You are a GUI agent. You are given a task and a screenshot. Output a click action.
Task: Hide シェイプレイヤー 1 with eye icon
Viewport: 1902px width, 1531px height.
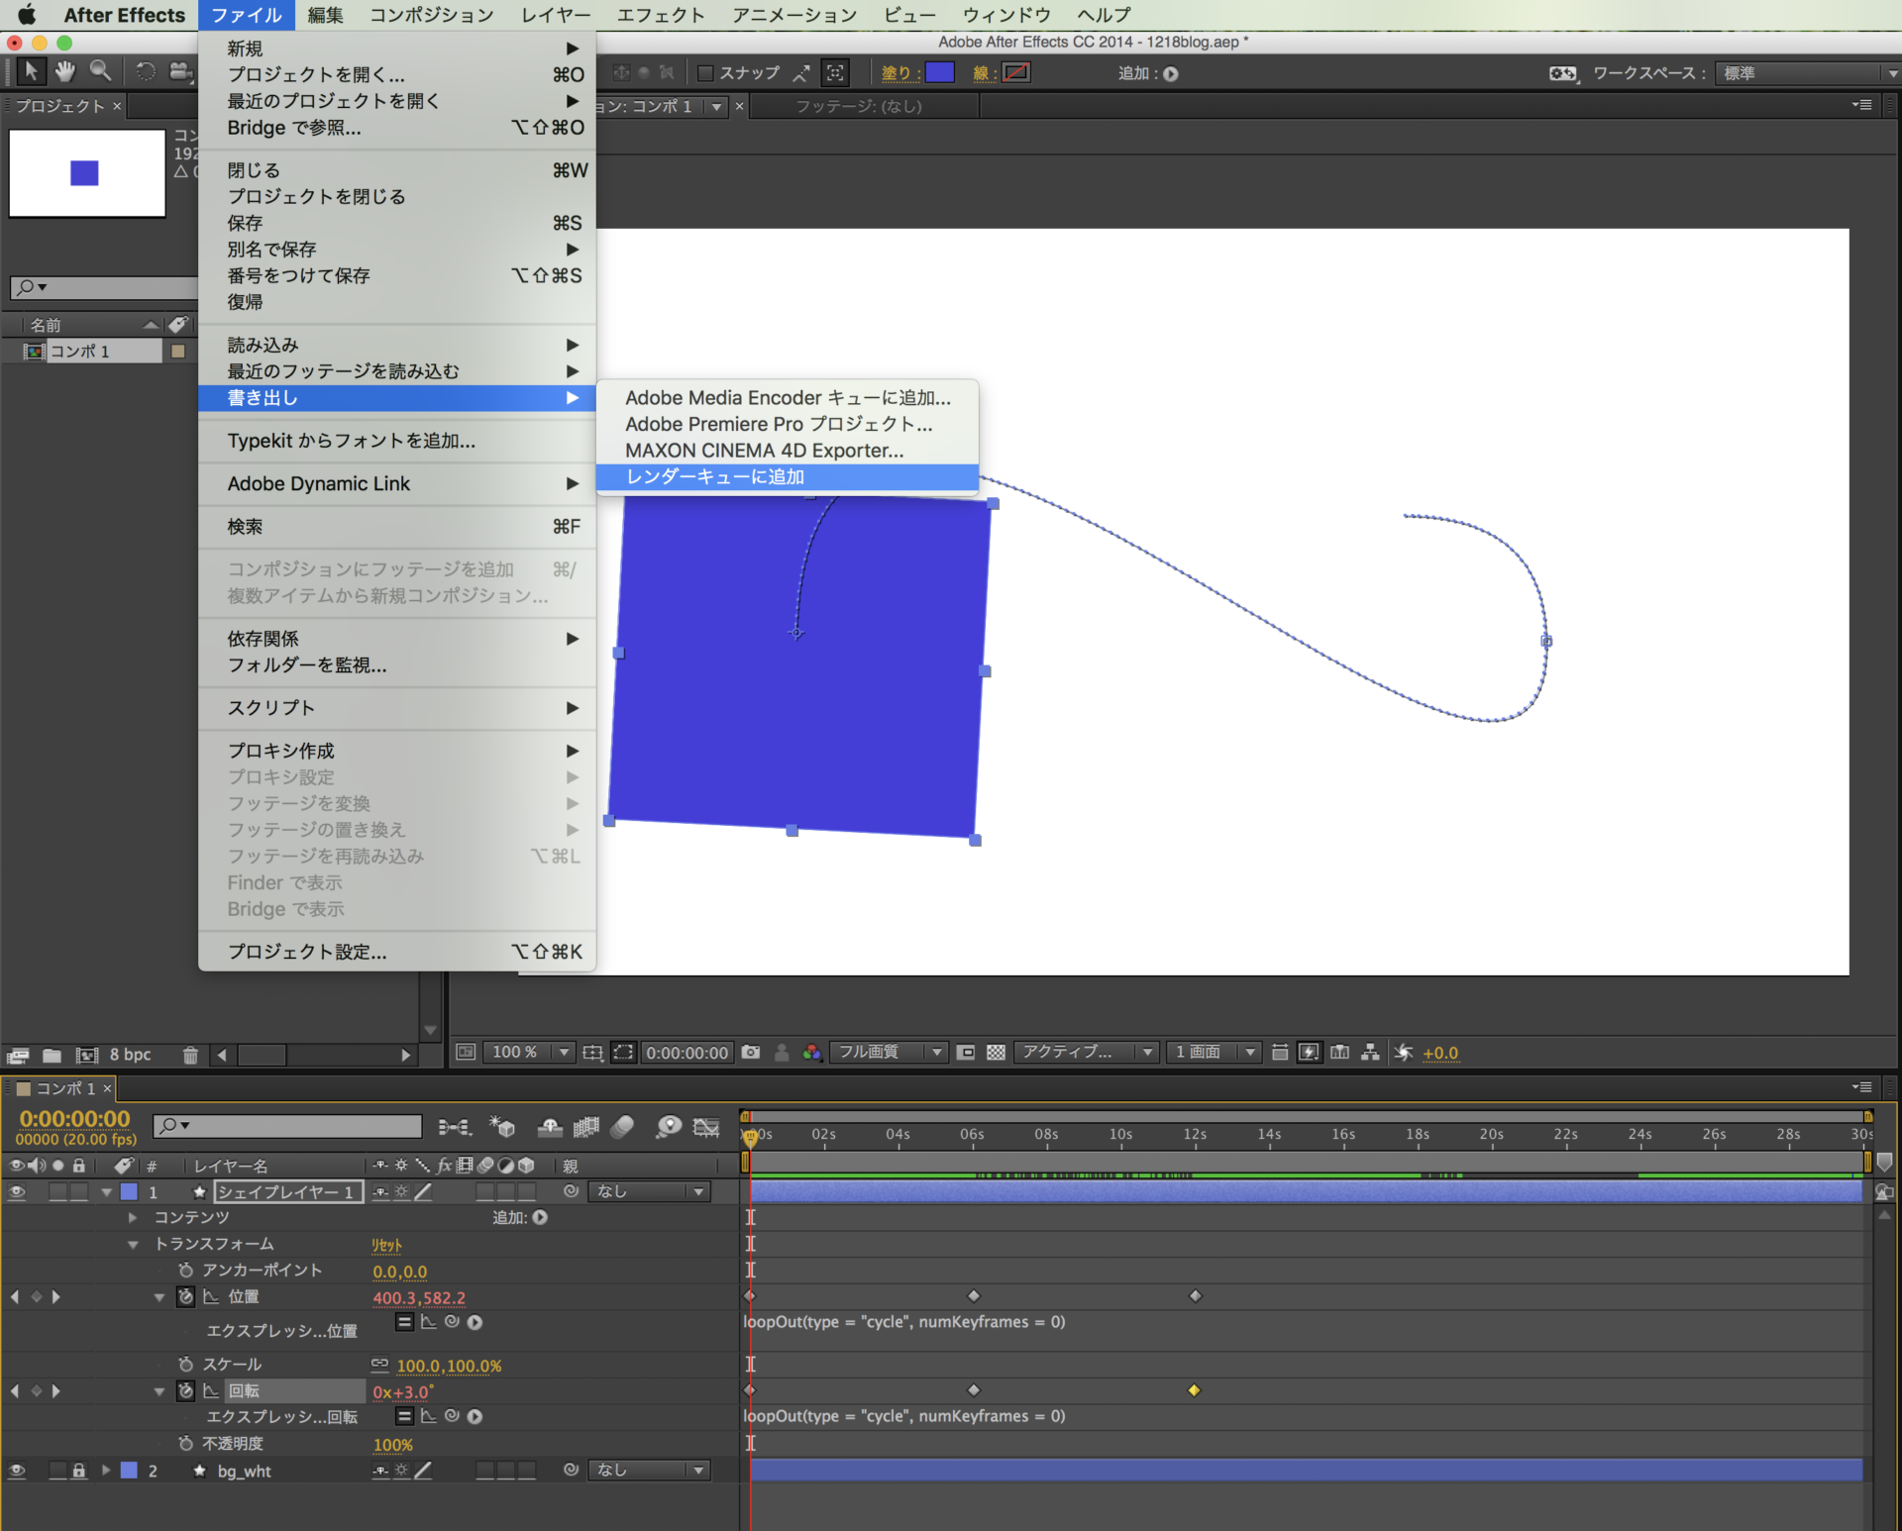point(17,1191)
